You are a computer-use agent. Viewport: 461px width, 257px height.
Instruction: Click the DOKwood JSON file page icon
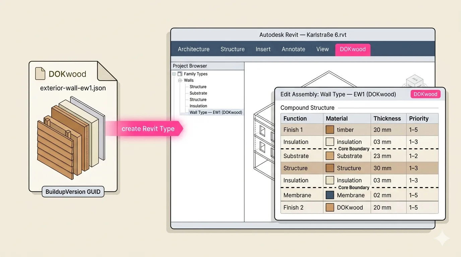point(40,74)
